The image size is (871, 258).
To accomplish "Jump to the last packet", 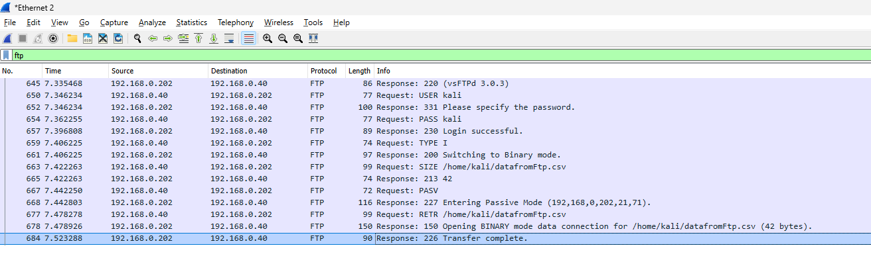I will [x=214, y=38].
